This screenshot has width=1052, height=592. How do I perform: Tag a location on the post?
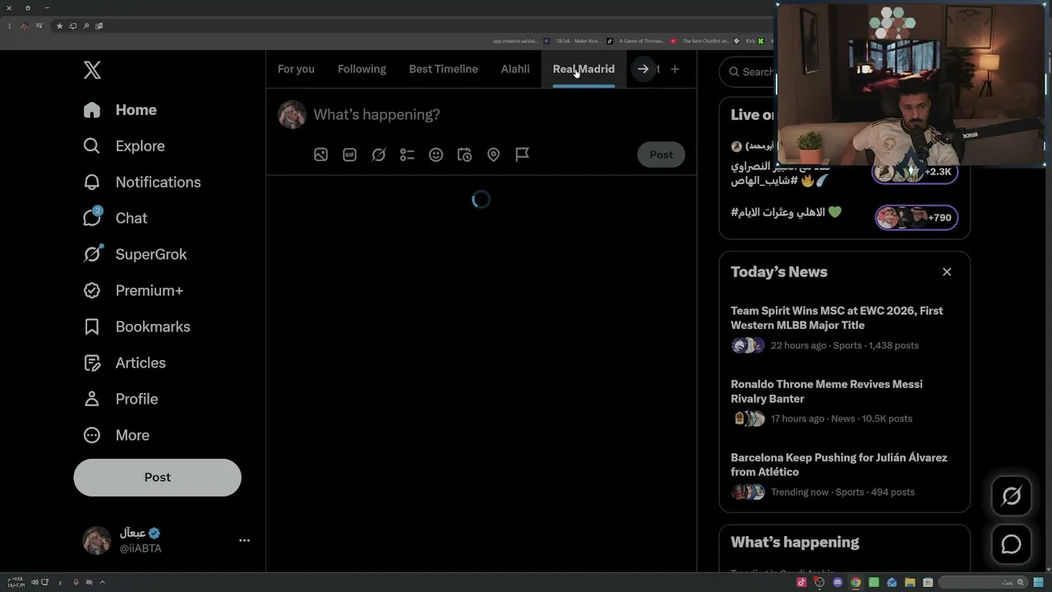coord(493,155)
